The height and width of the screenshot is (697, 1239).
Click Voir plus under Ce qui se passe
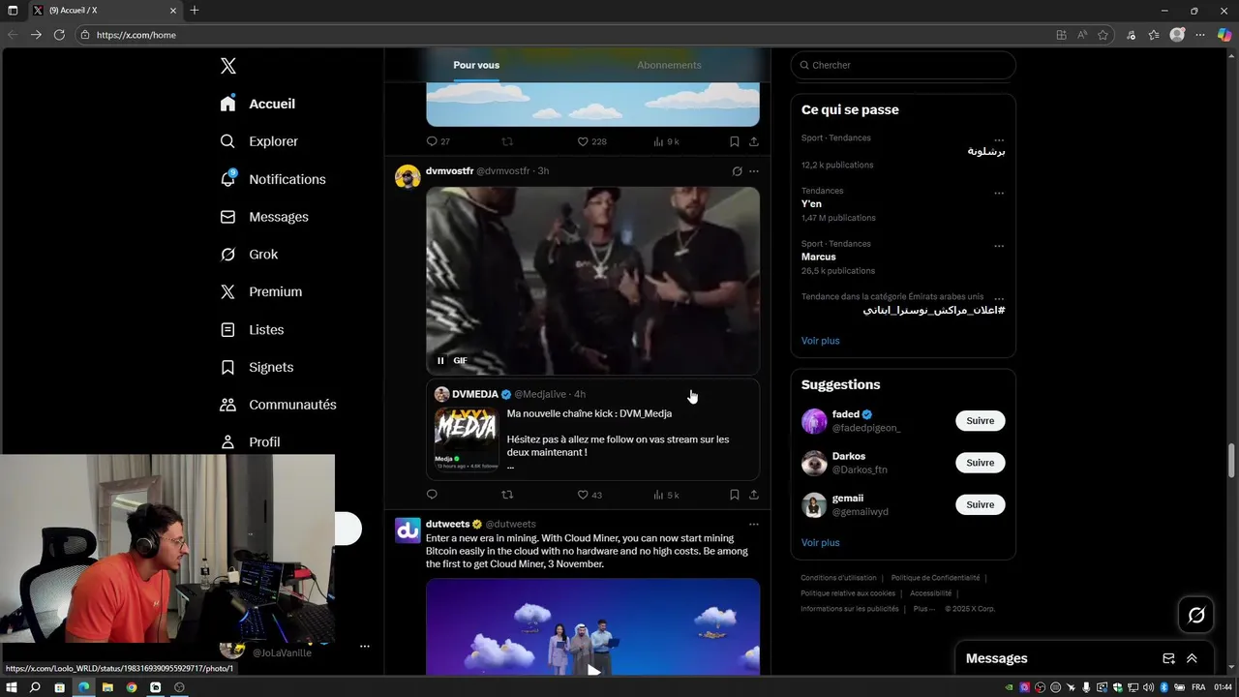(820, 341)
